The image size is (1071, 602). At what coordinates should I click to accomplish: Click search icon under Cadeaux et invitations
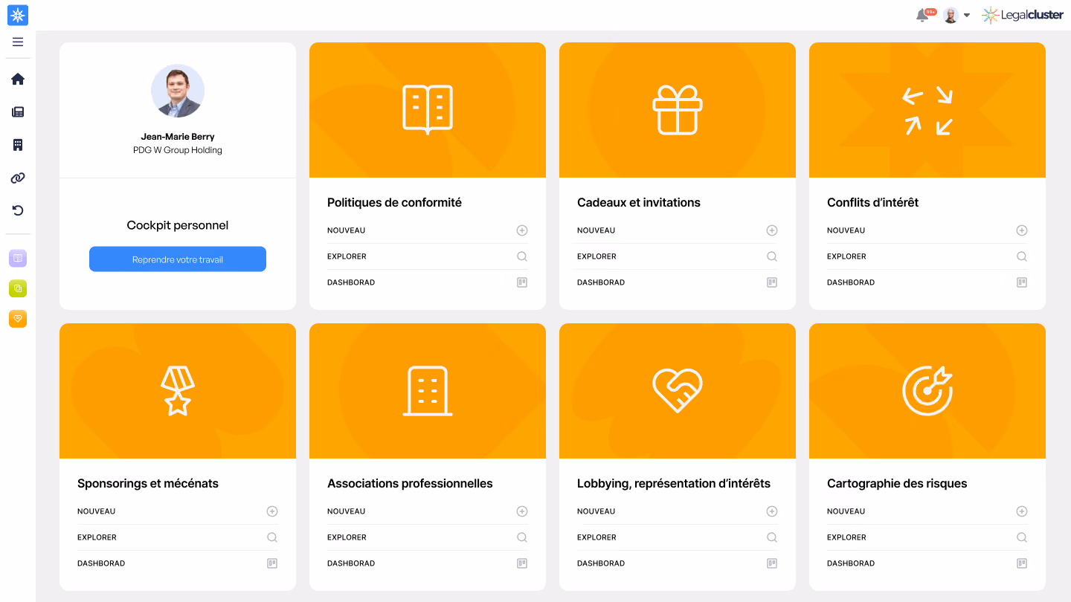click(x=772, y=256)
